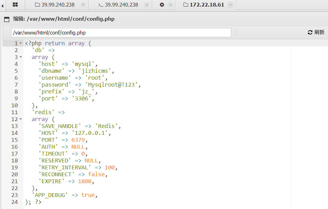Click the RECONNECT value false
This screenshot has width=328, height=209.
click(96, 175)
